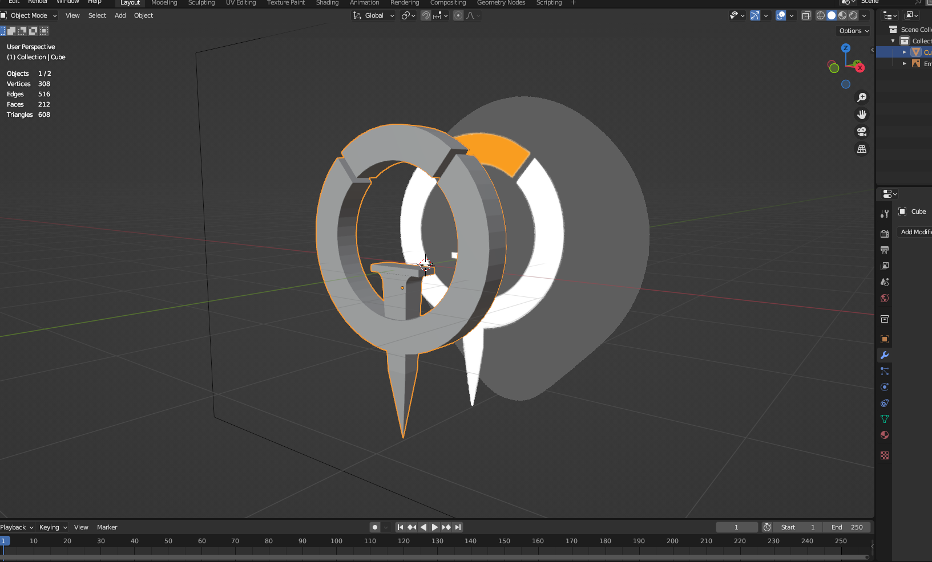Viewport: 932px width, 562px height.
Task: Open the Modifier properties wrench tab
Action: [885, 355]
